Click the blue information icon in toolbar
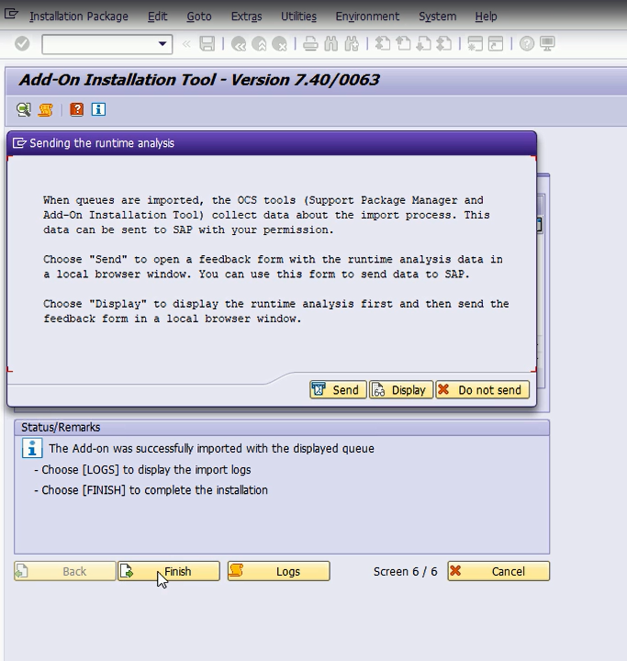The height and width of the screenshot is (661, 627). pos(98,109)
